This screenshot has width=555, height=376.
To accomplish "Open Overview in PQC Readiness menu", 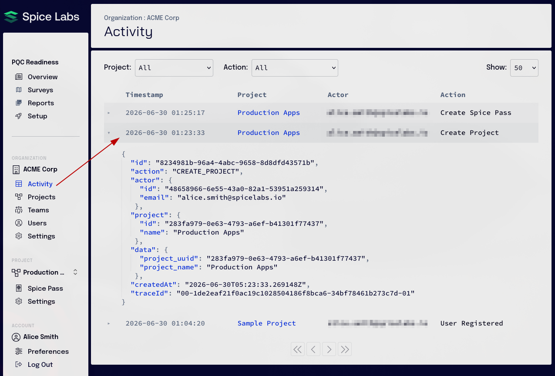I will [x=43, y=77].
